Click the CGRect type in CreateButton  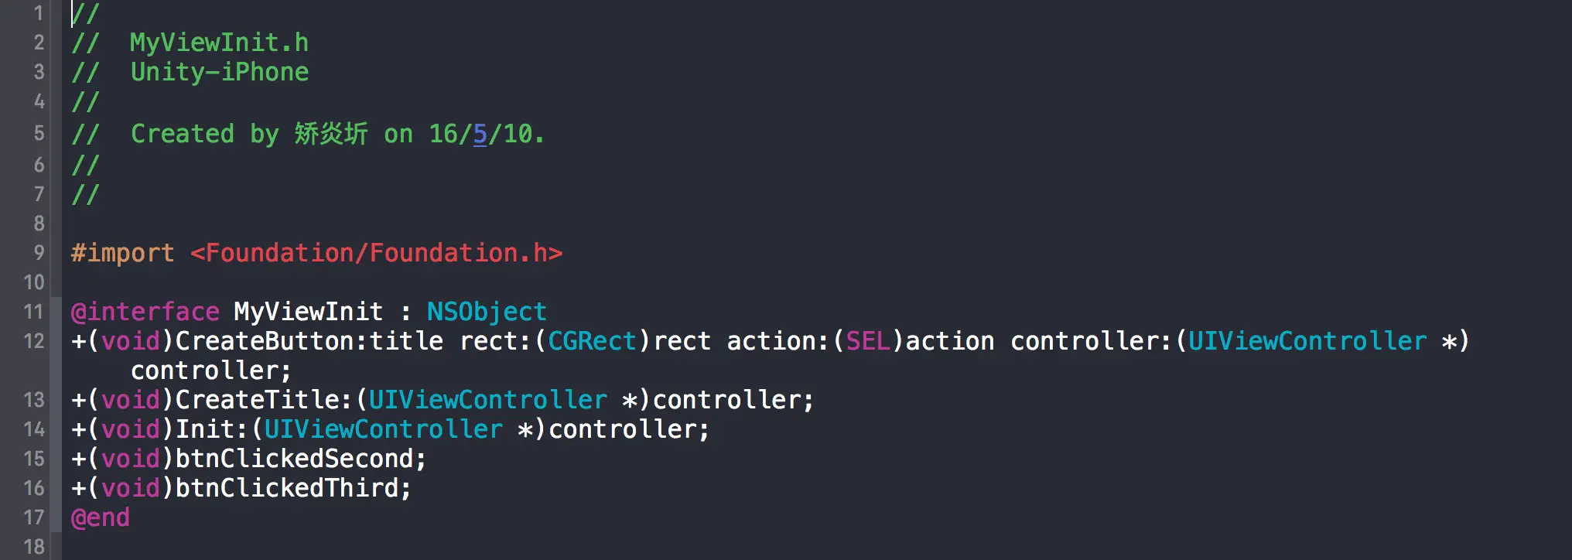pyautogui.click(x=592, y=341)
